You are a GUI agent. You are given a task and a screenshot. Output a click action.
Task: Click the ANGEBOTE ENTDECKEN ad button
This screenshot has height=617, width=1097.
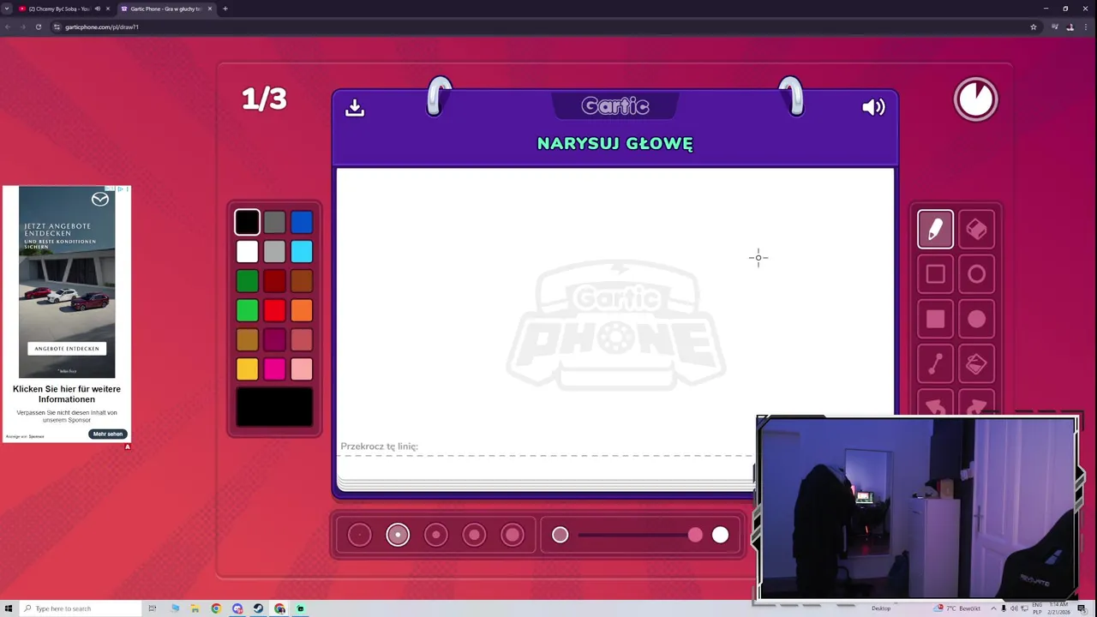[x=67, y=349]
